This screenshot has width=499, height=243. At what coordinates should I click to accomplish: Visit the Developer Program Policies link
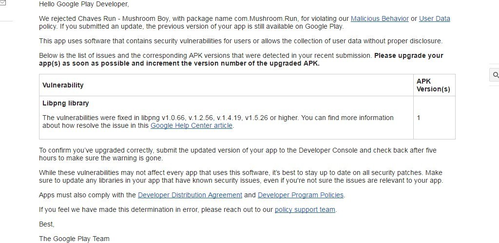(301, 195)
